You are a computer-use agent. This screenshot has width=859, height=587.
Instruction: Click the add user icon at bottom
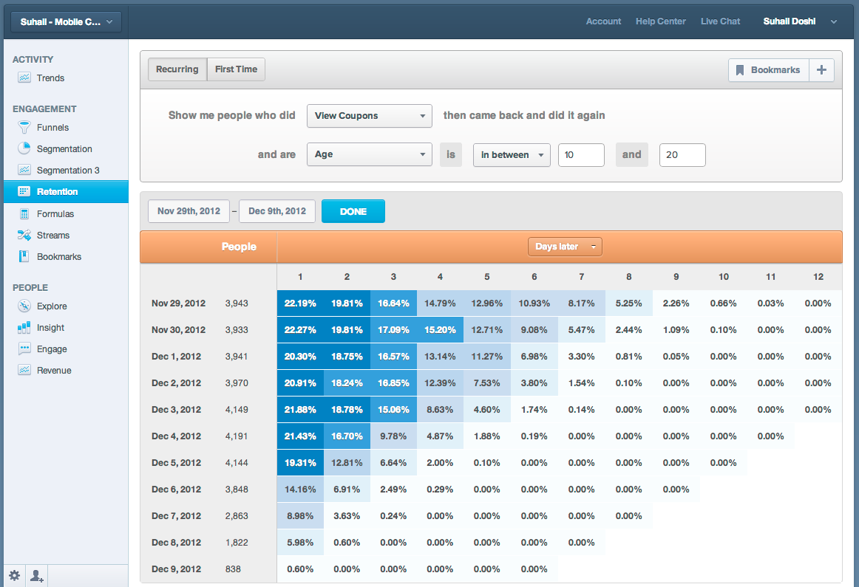click(37, 576)
